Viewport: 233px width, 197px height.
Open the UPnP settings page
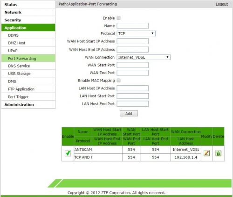point(28,51)
